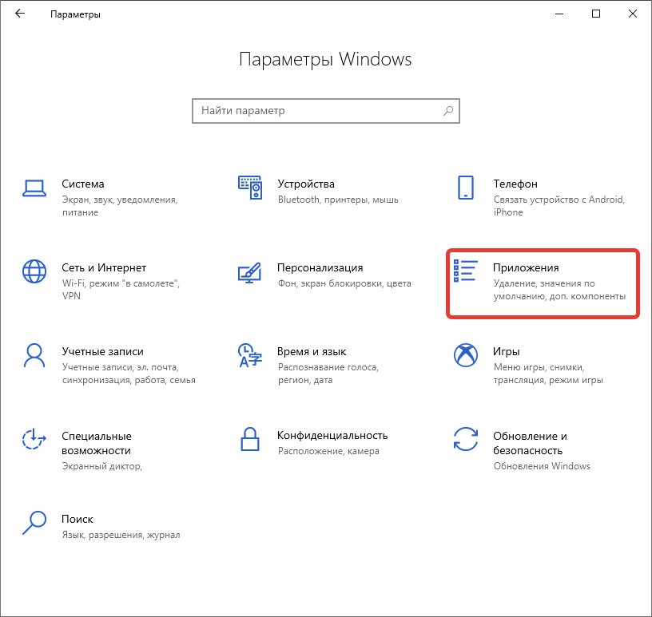Open the "Устройства" settings heading
This screenshot has width=652, height=617.
click(x=306, y=184)
